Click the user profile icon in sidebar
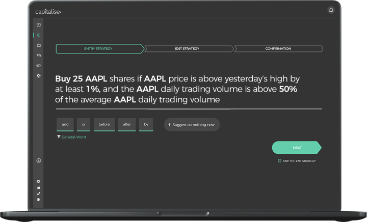The height and width of the screenshot is (222, 367). click(x=39, y=160)
